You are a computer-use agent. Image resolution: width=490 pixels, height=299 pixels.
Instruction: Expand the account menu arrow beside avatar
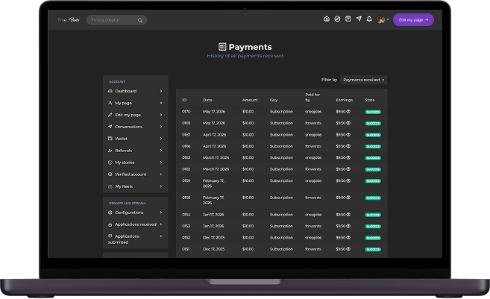coord(388,19)
